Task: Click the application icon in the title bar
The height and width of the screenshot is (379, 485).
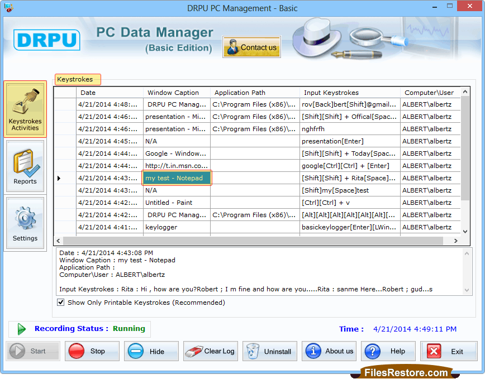Action: (8, 8)
